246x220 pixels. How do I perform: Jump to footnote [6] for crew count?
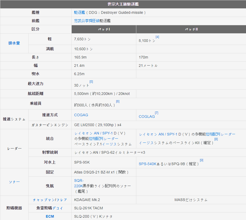[x=118, y=101]
